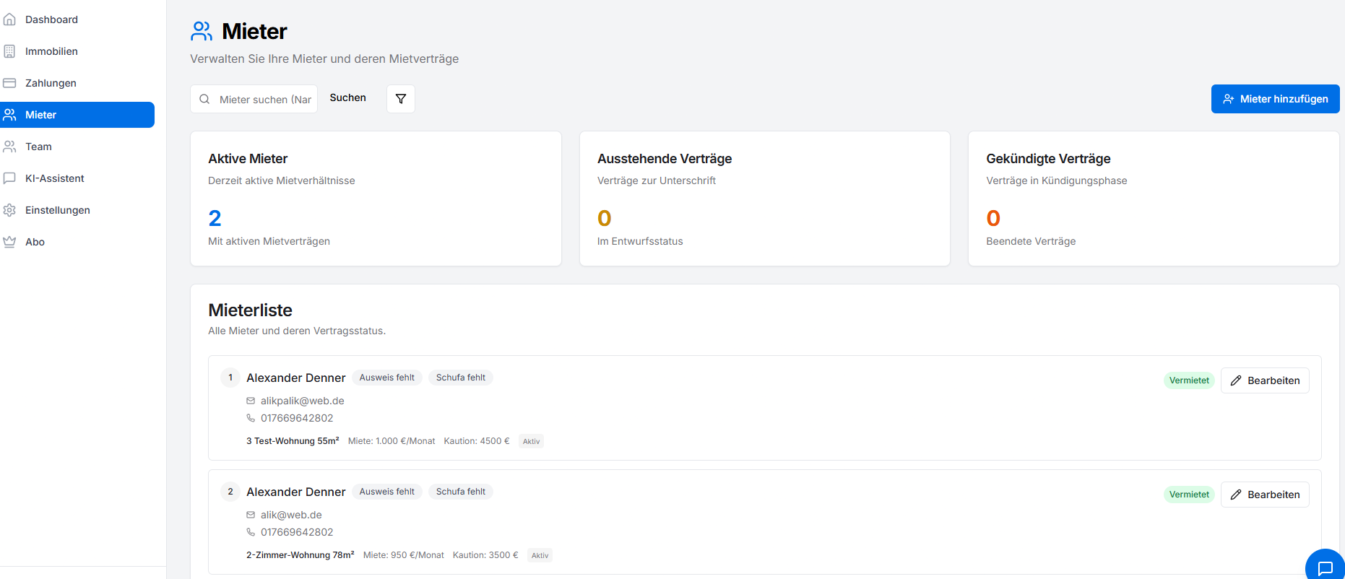Open the Gekündigte Verträge summary card

pos(1154,199)
